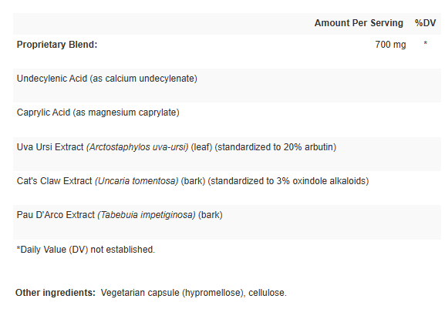The width and height of the screenshot is (445, 309).
Task: Click the %DV column header
Action: (425, 23)
